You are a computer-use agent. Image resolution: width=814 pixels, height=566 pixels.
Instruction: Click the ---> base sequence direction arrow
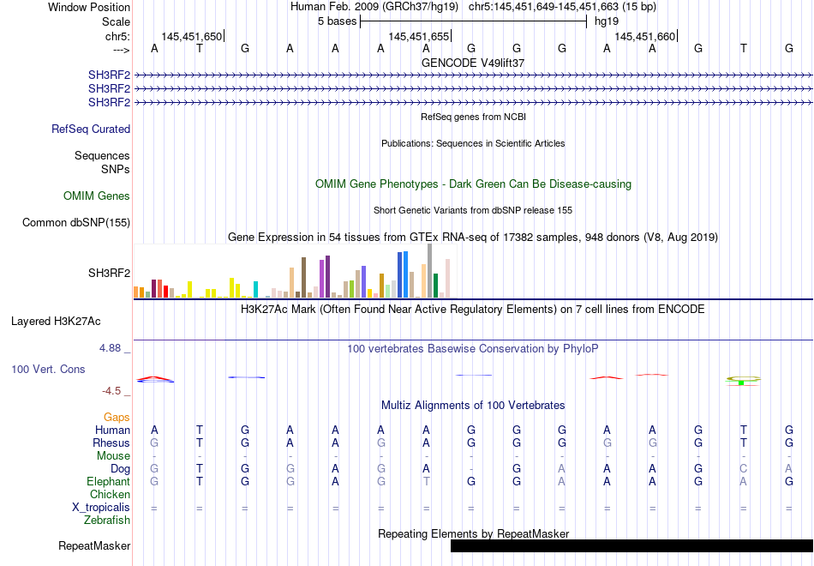pyautogui.click(x=122, y=50)
